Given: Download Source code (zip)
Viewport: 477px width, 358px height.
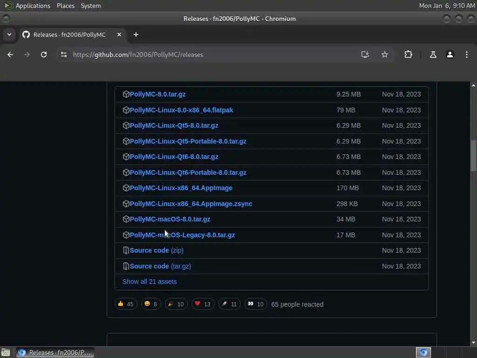Looking at the screenshot, I should coord(157,250).
